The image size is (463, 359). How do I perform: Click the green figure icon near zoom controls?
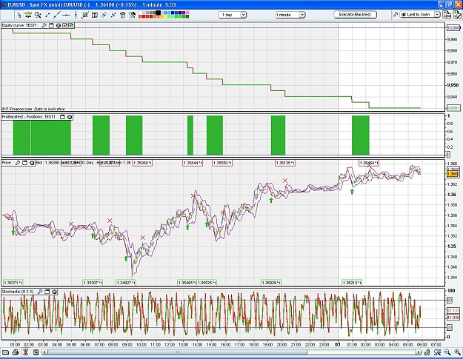427,352
